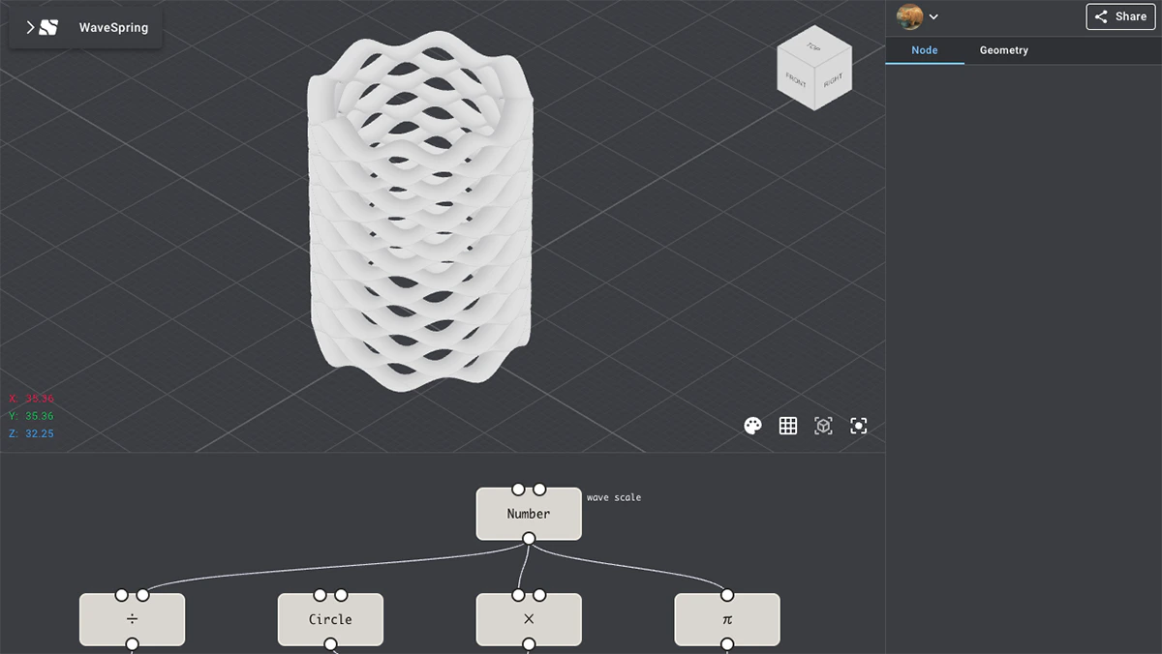Open the user avatar menu
Viewport: 1162px width, 654px height.
tap(909, 16)
